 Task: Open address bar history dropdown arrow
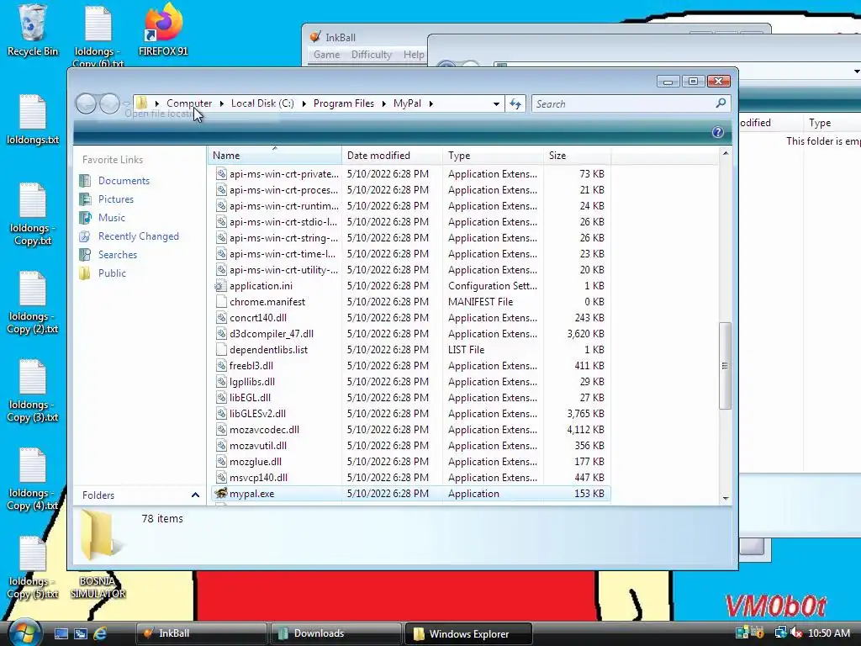pos(496,103)
